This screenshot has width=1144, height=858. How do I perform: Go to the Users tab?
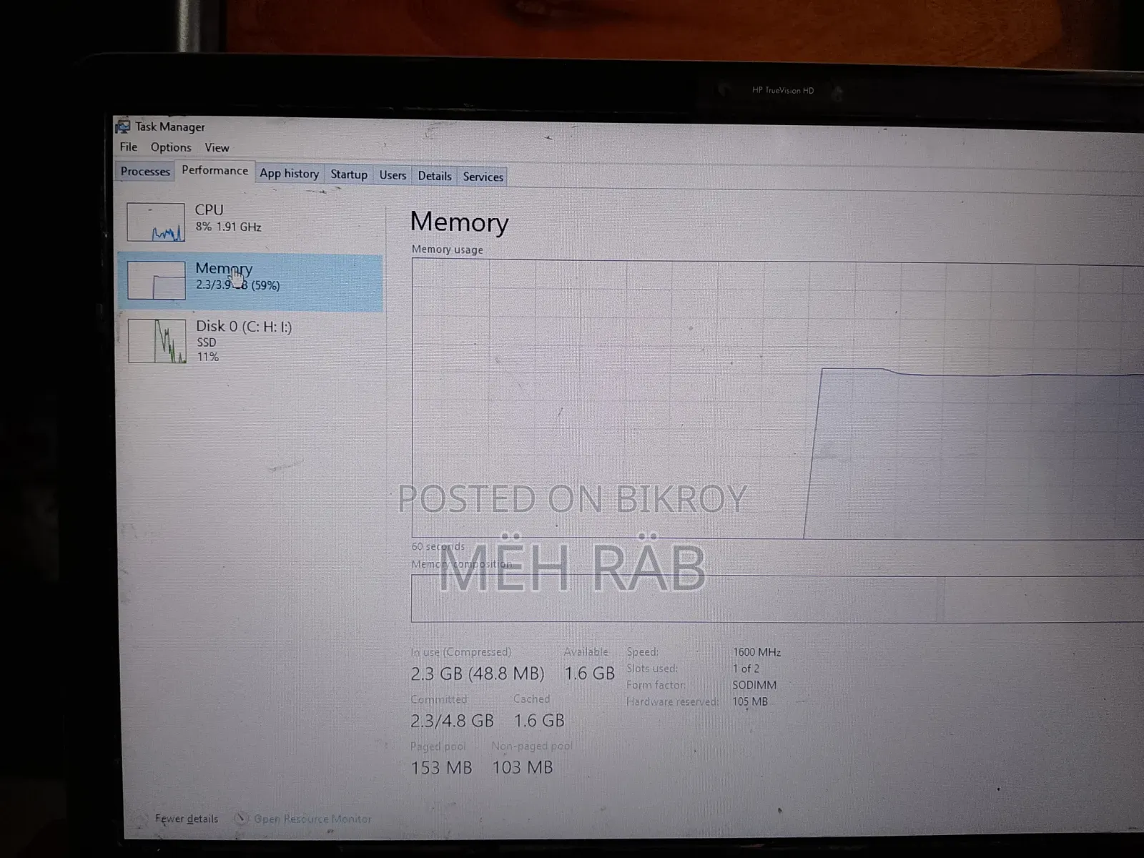[x=393, y=175]
